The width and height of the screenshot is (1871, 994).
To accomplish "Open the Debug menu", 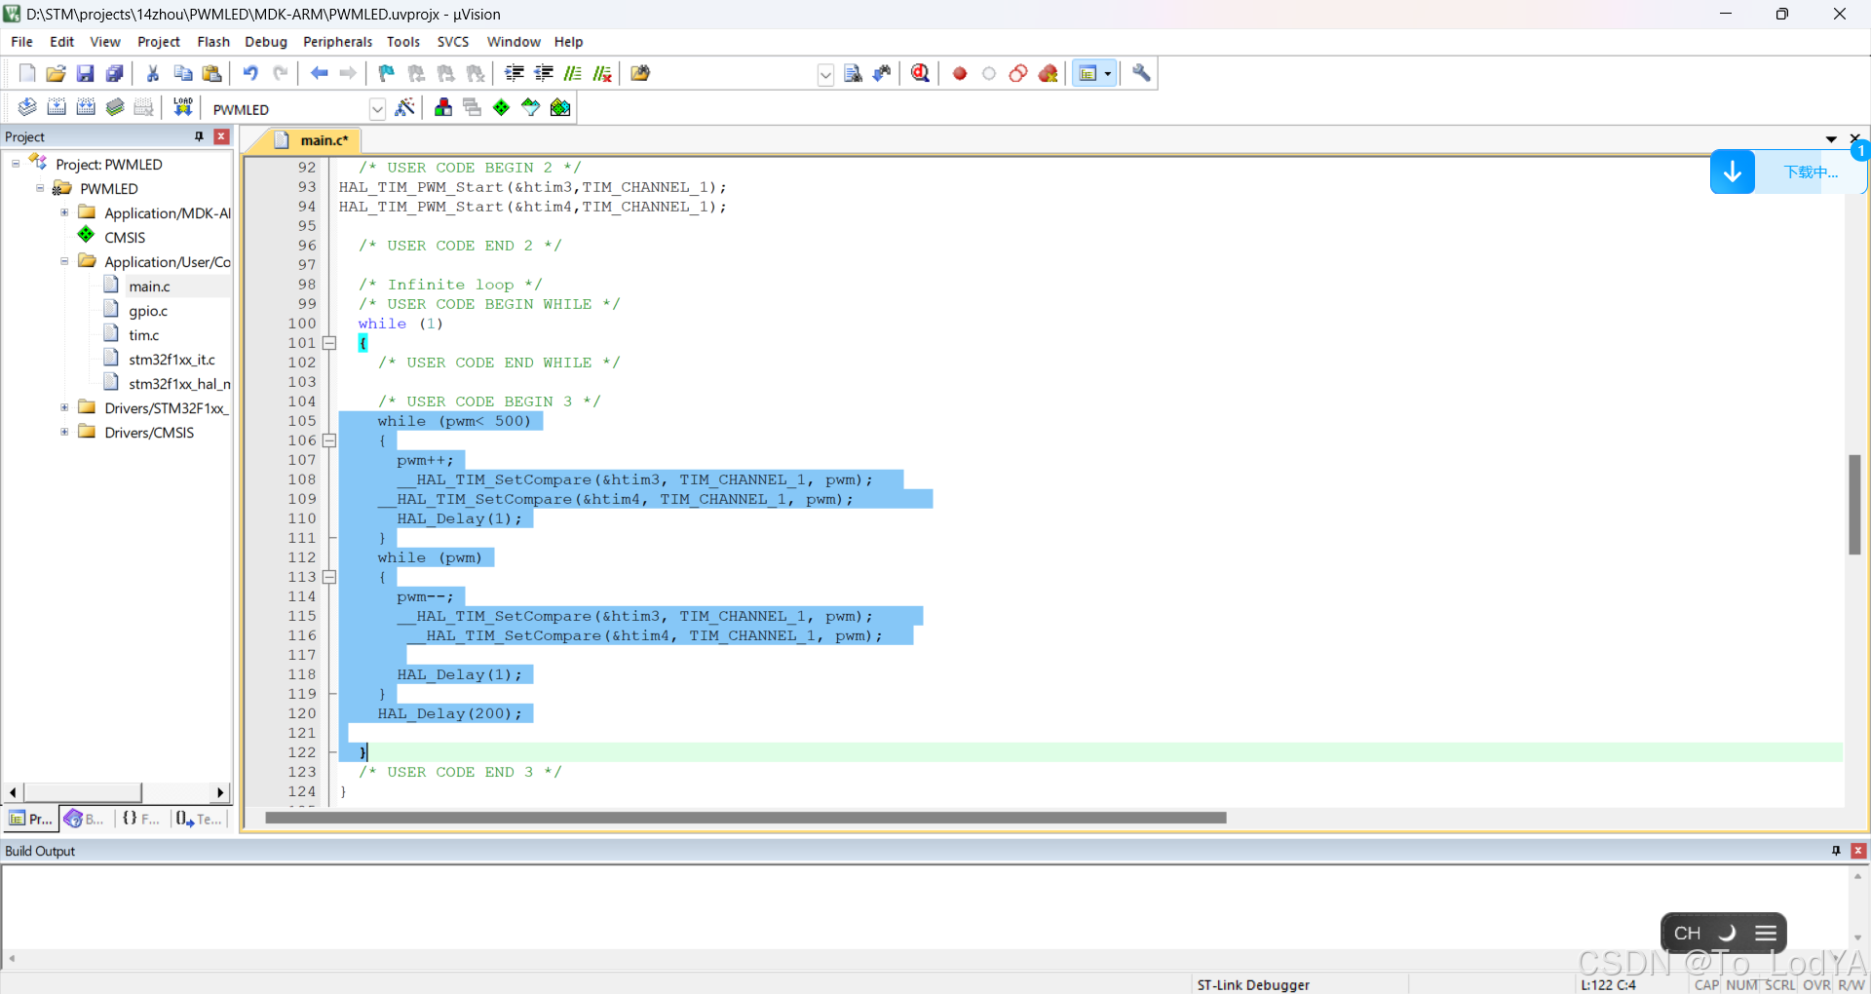I will coord(266,42).
